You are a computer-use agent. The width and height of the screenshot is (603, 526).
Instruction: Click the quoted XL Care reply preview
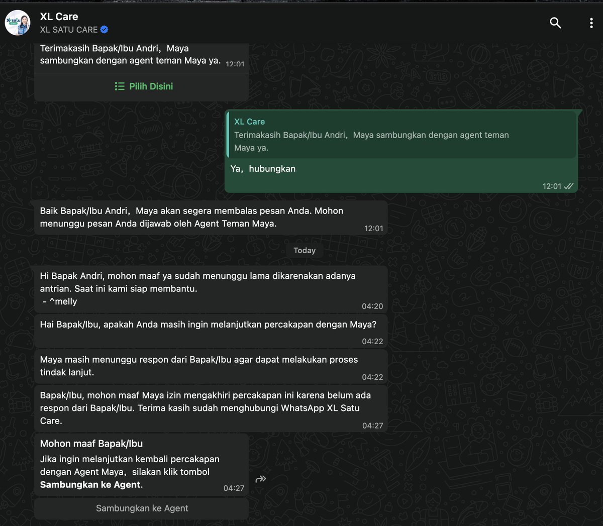coord(401,135)
